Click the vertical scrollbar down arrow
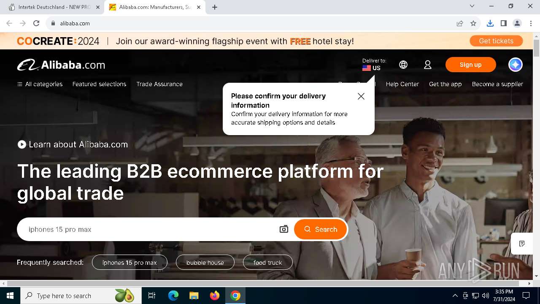Image resolution: width=540 pixels, height=304 pixels. click(x=536, y=276)
